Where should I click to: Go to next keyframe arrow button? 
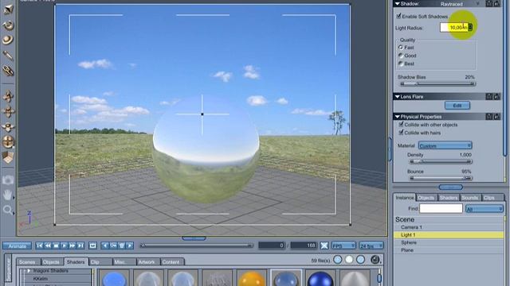pyautogui.click(x=129, y=245)
